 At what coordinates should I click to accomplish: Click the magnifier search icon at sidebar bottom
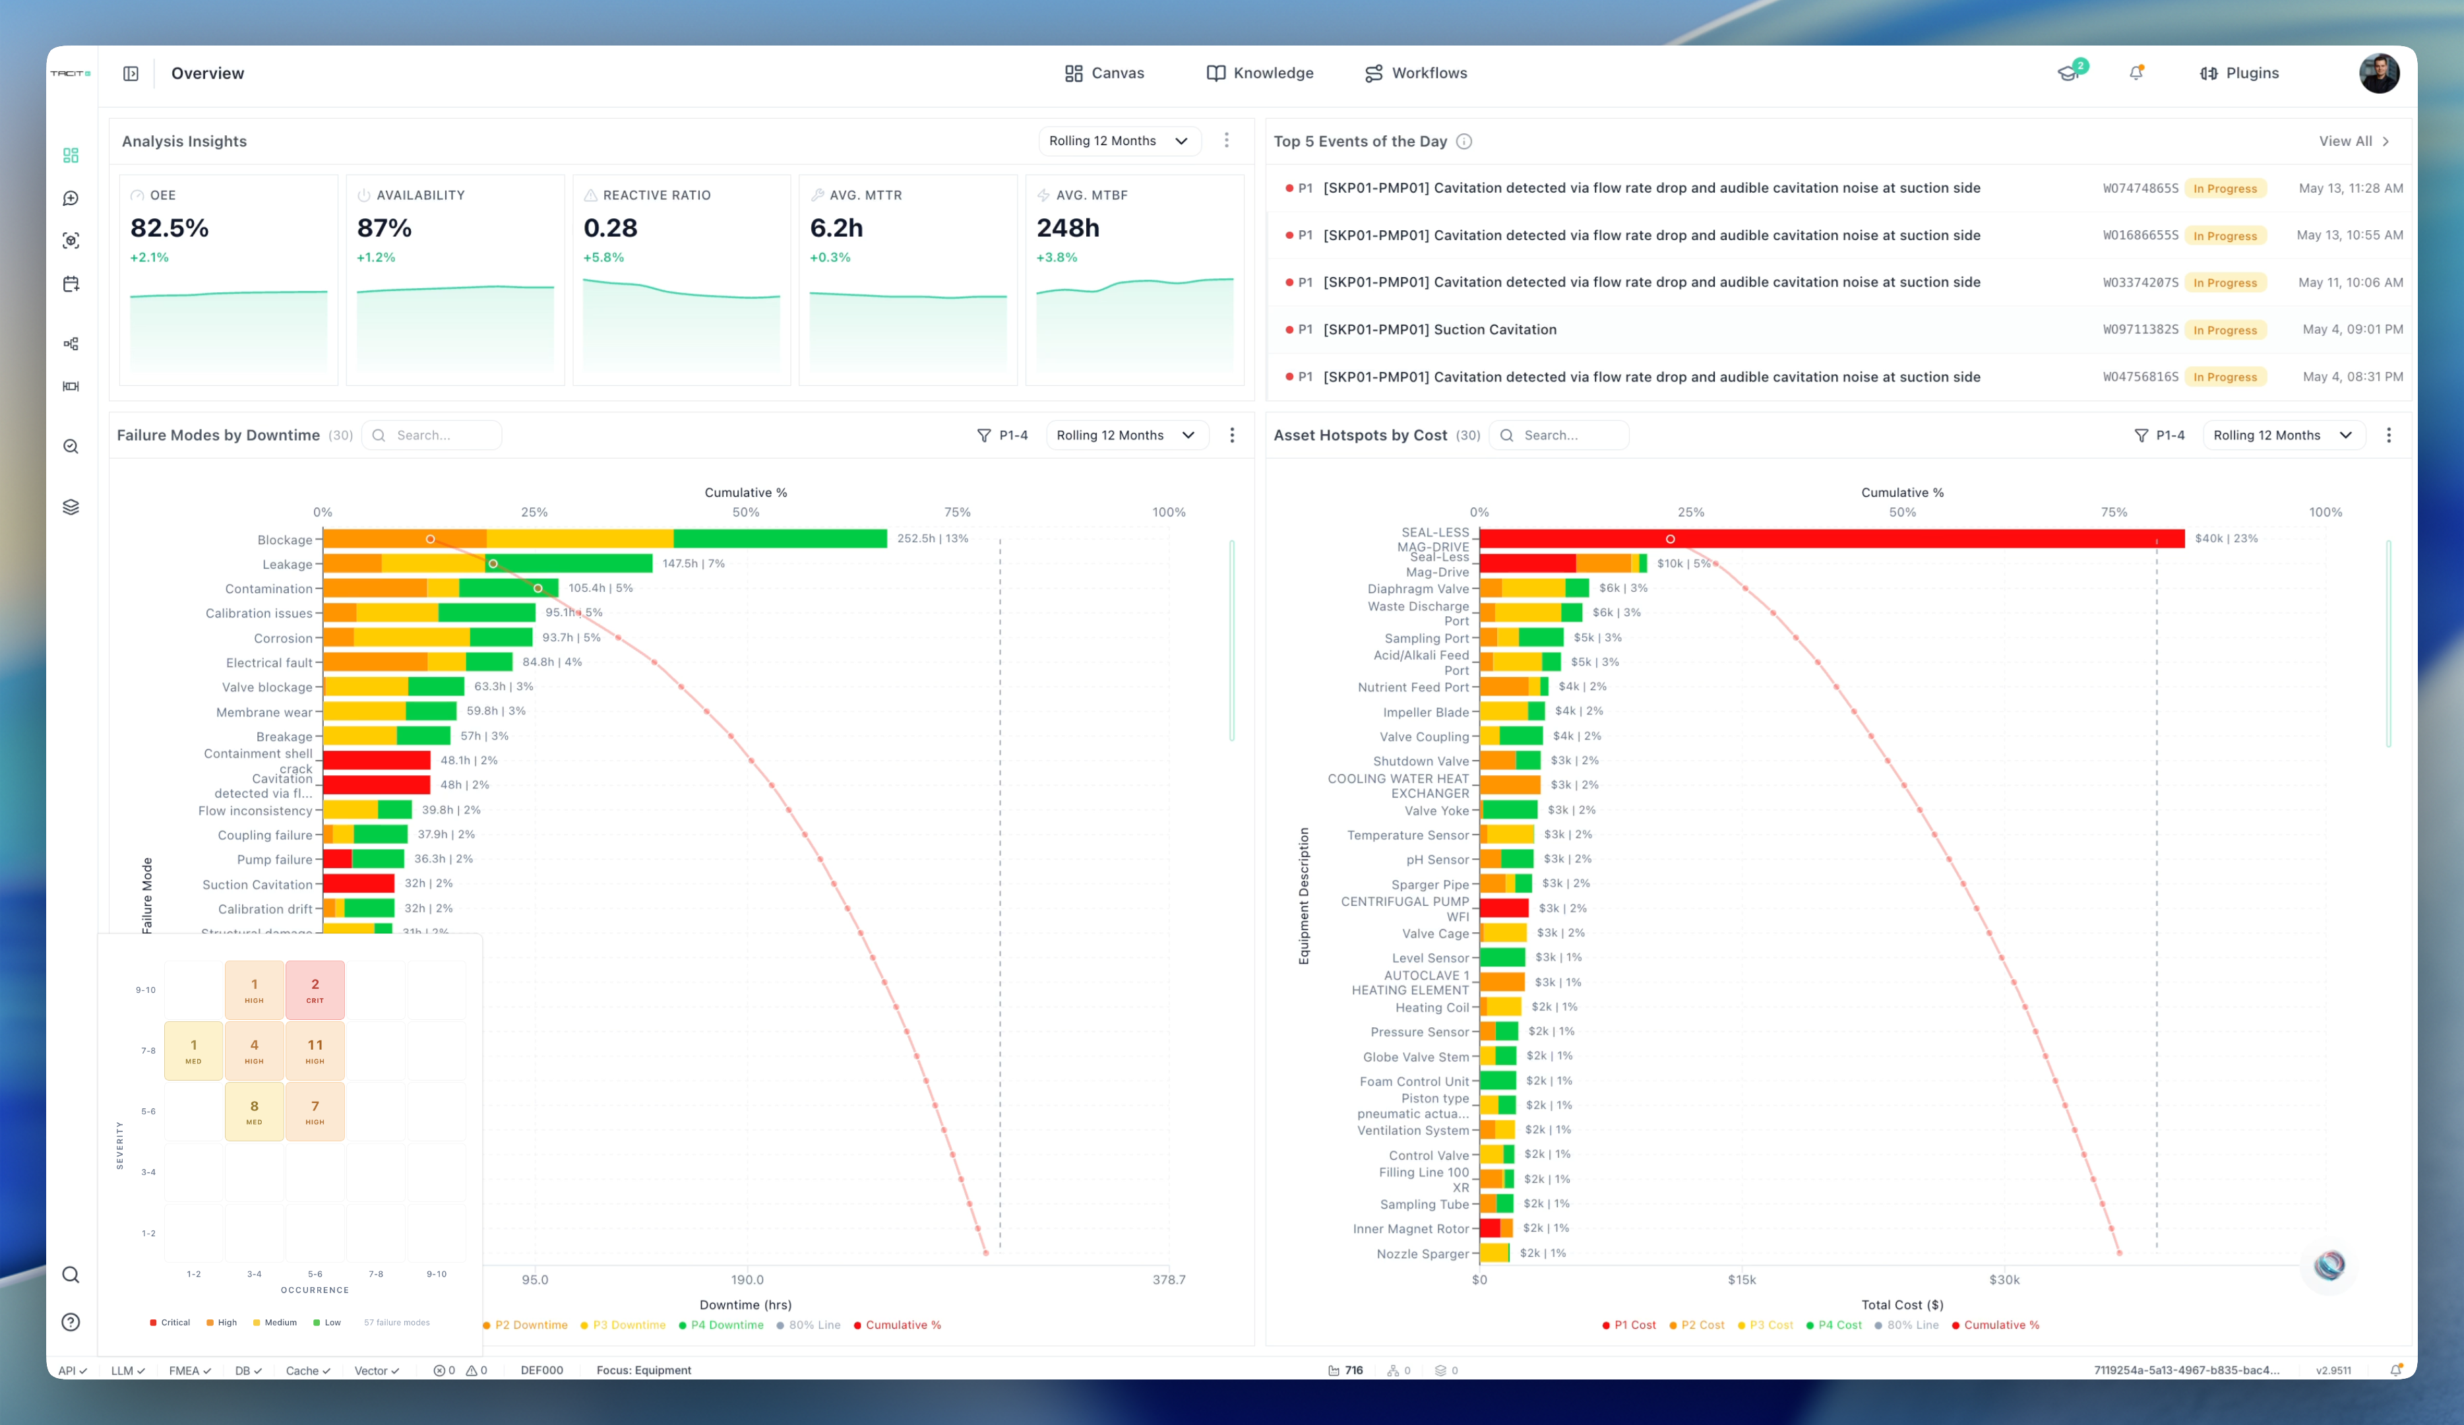click(71, 1275)
